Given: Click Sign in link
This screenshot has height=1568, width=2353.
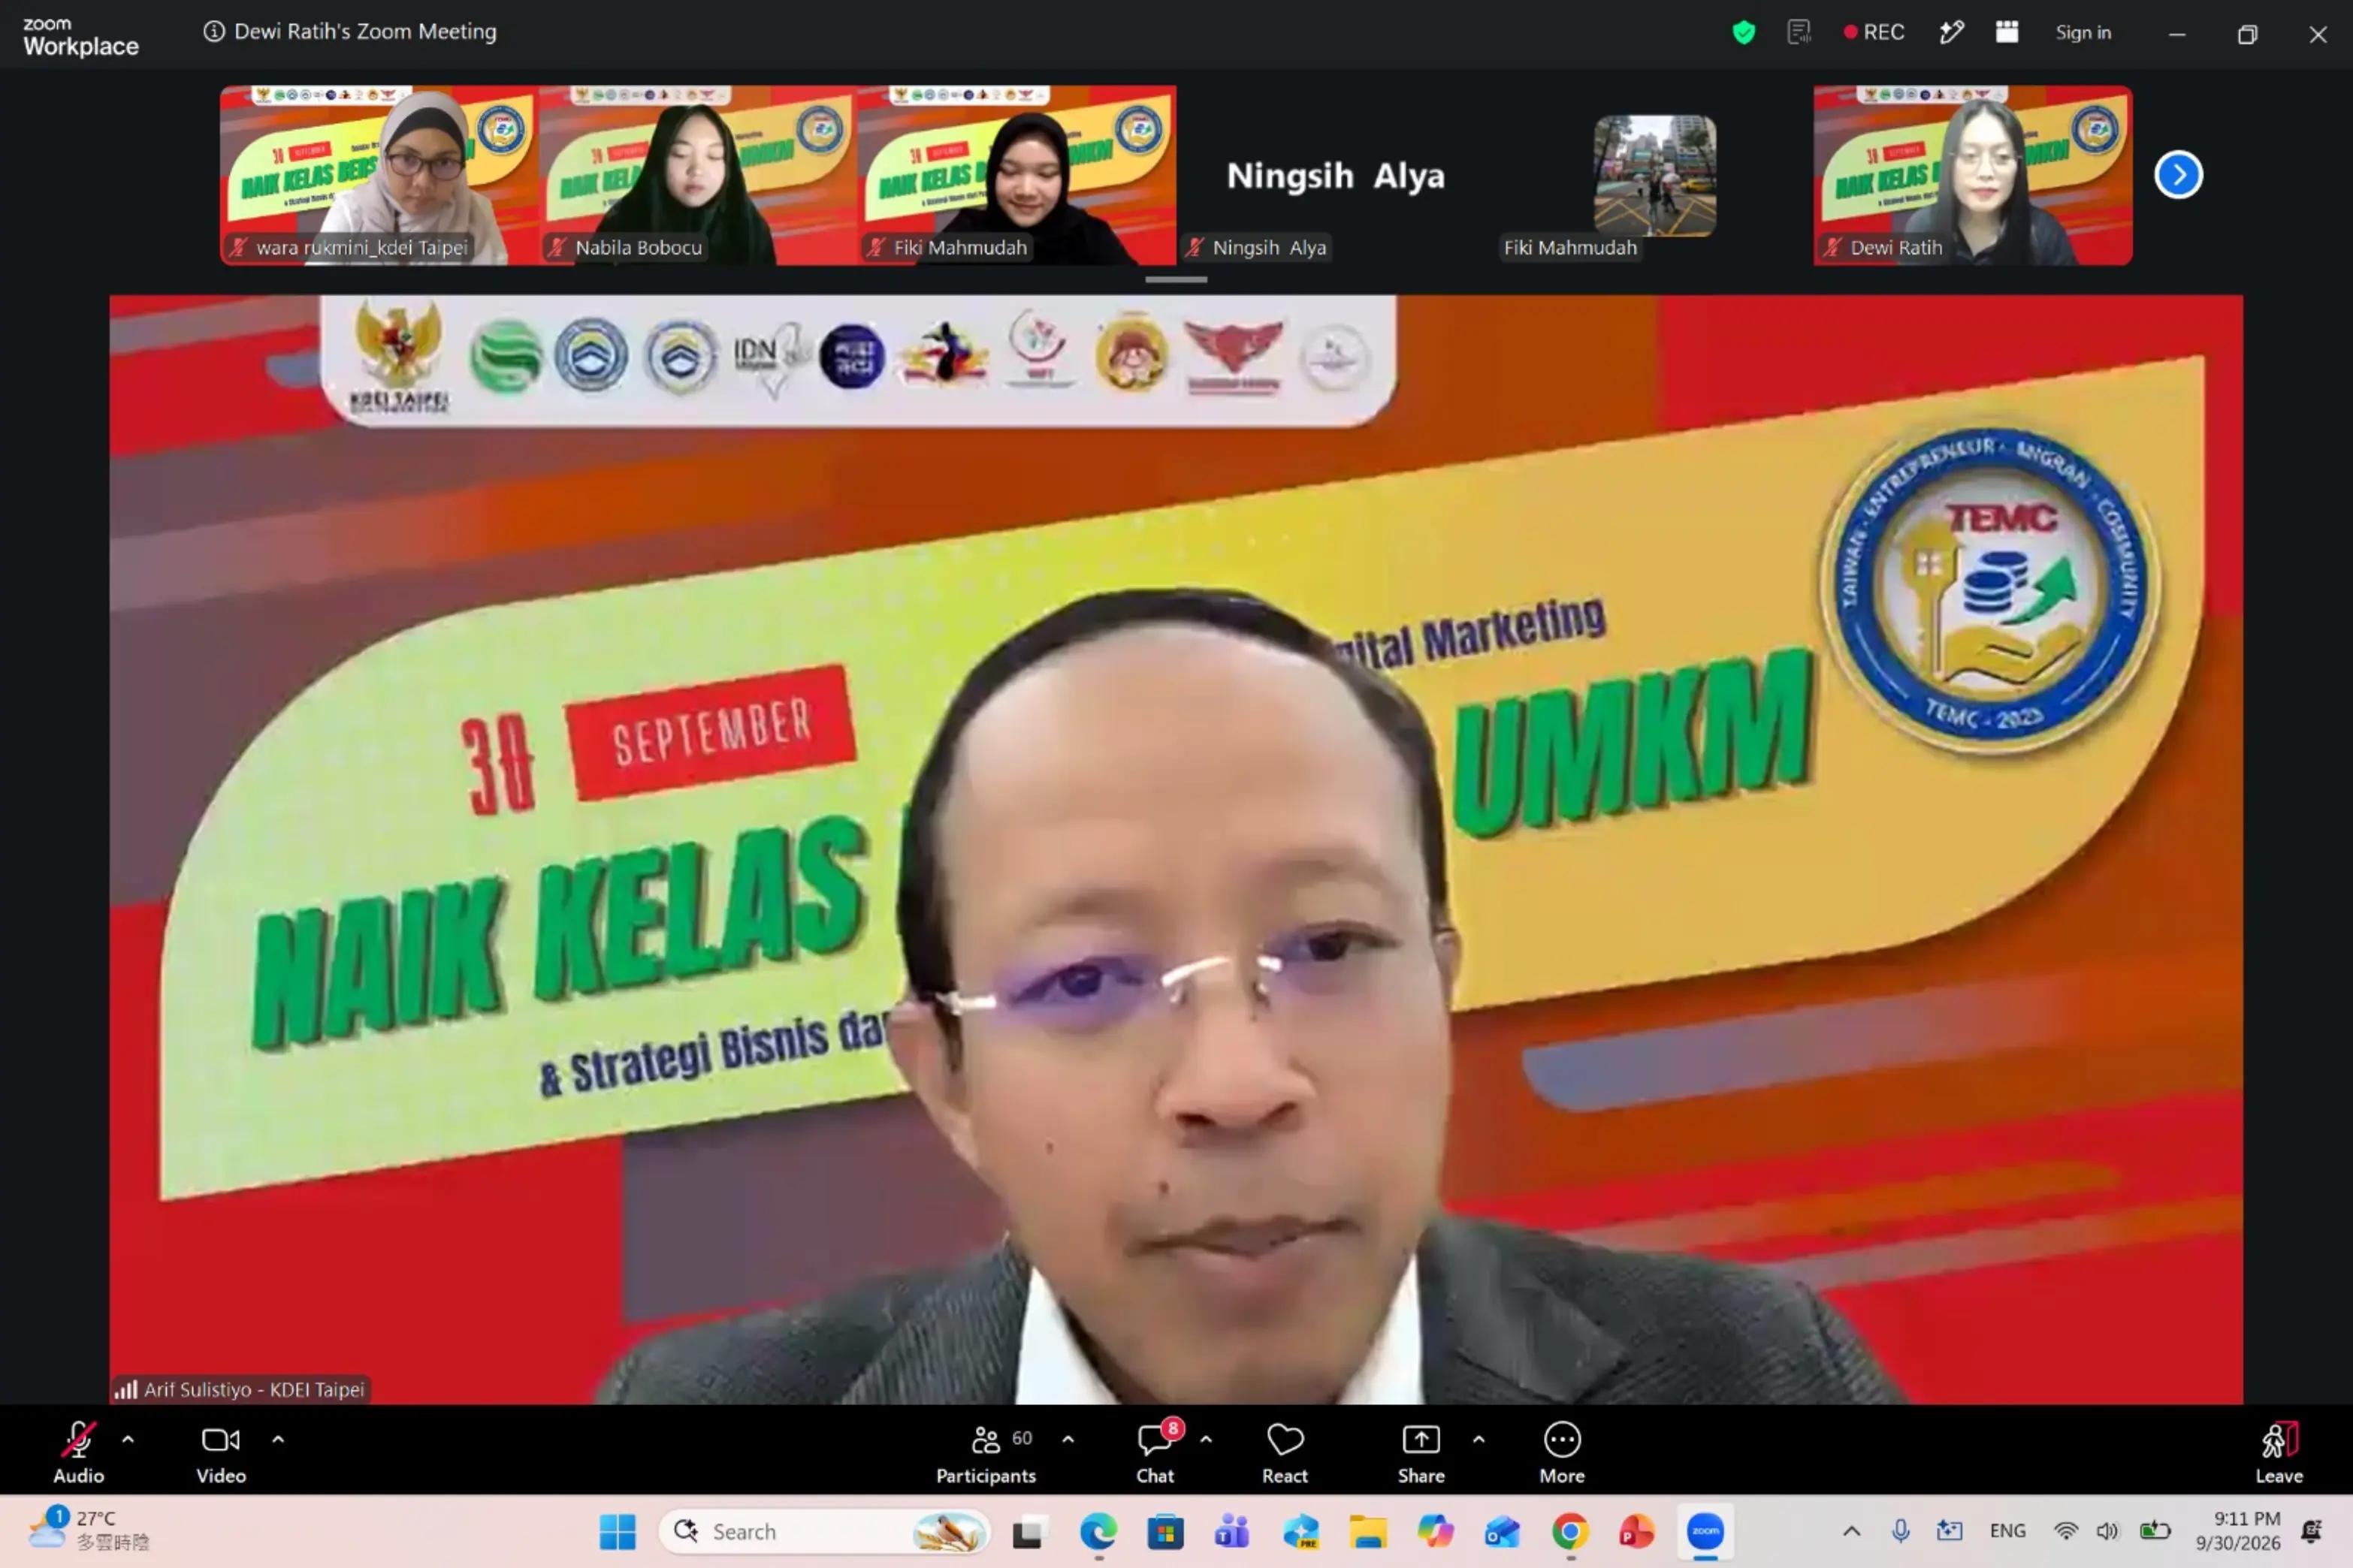Looking at the screenshot, I should [x=2083, y=32].
